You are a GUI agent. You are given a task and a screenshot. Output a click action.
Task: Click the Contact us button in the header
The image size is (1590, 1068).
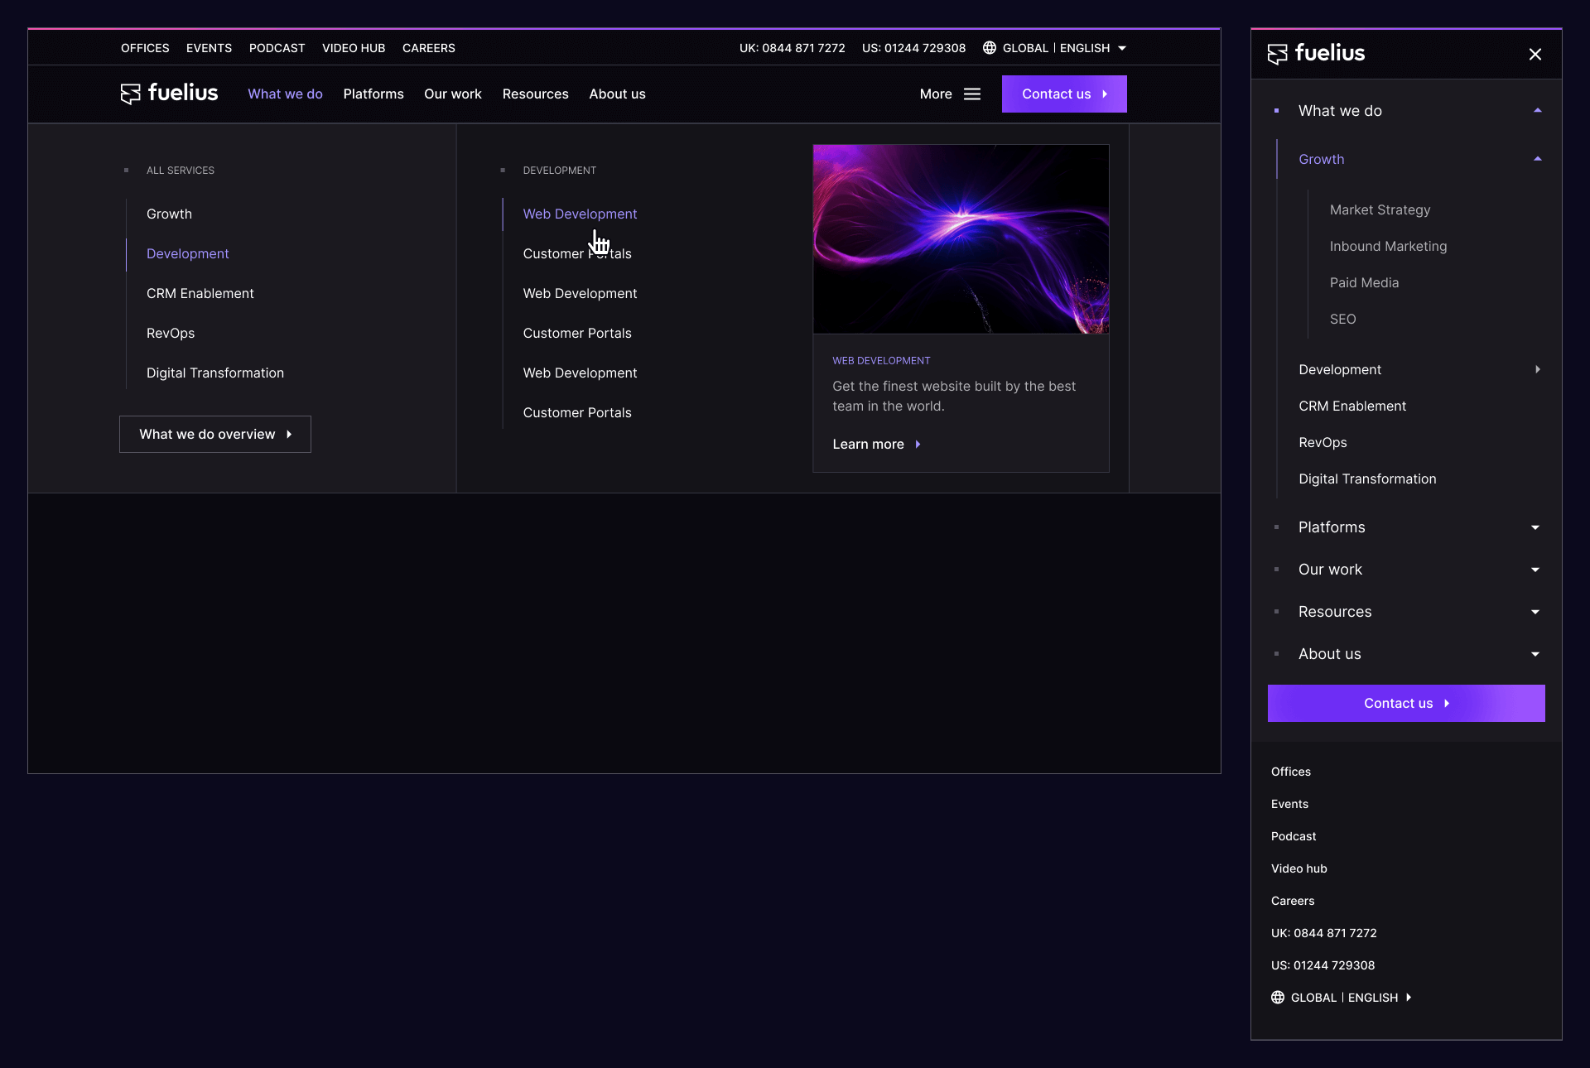pos(1063,94)
